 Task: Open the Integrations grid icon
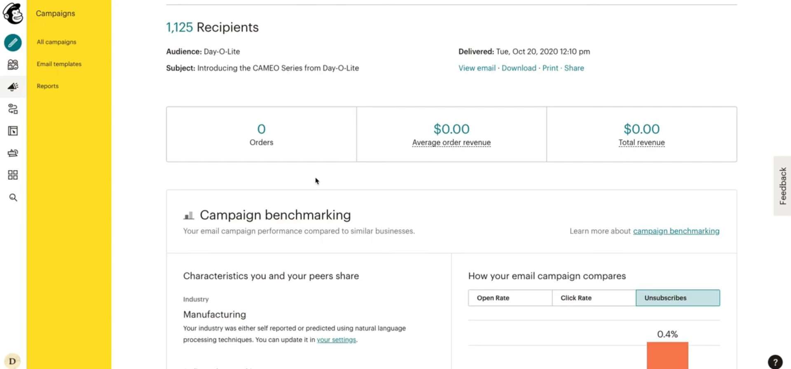(x=13, y=175)
